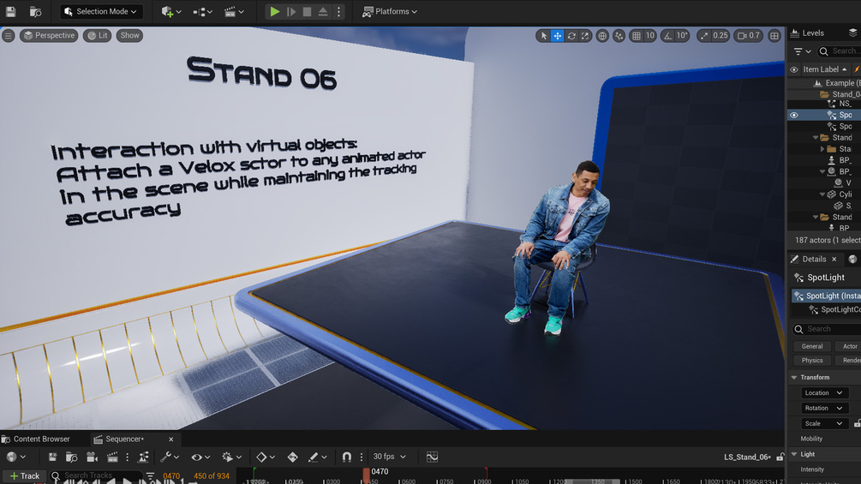861x484 pixels.
Task: Change rotation snap value 10°
Action: click(x=682, y=36)
